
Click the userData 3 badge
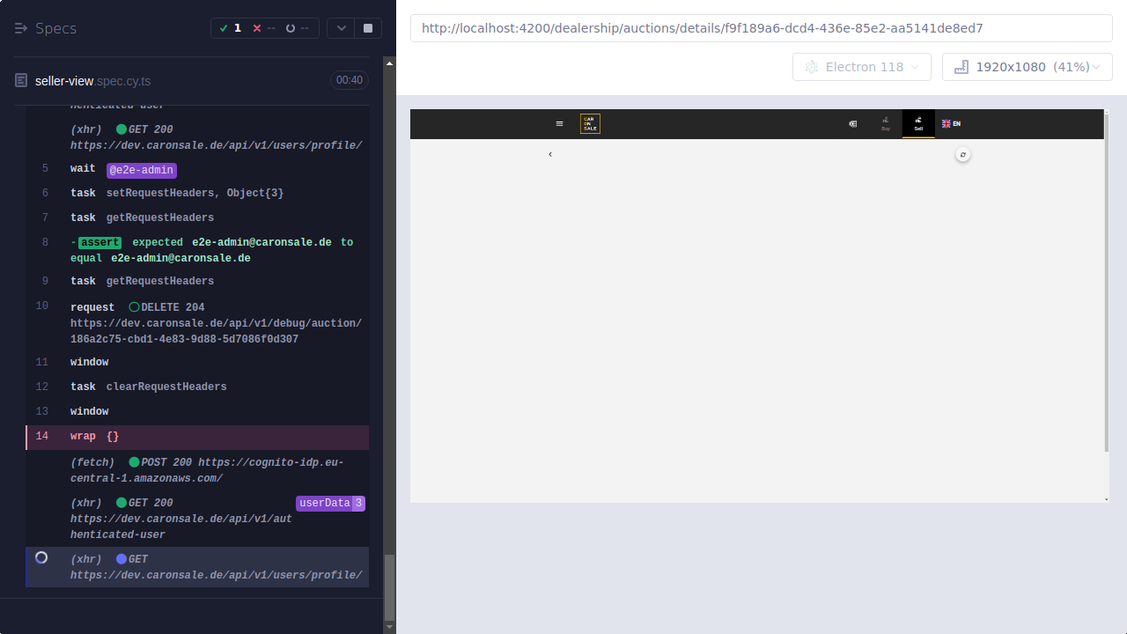pyautogui.click(x=330, y=502)
